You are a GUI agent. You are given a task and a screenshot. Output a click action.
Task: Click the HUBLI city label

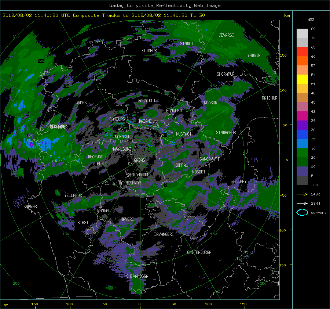(102, 164)
